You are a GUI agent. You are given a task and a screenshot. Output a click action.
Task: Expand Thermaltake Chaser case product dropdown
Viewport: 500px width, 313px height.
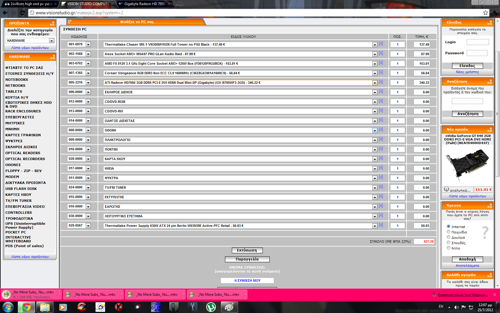[375, 45]
